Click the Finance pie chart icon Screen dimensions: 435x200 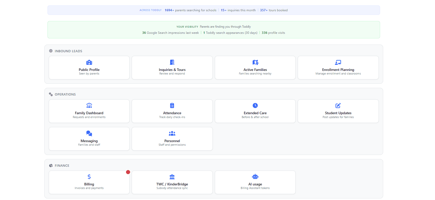[x=51, y=166]
